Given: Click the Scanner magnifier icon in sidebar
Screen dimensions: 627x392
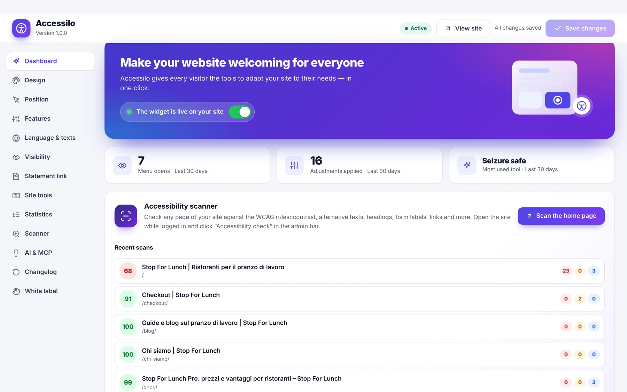Looking at the screenshot, I should tap(16, 234).
